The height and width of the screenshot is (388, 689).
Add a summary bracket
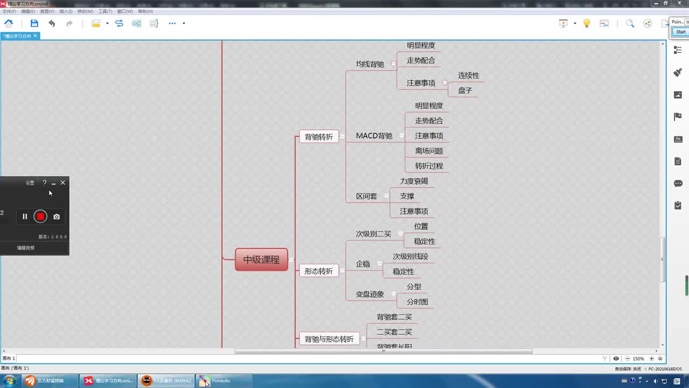tap(154, 23)
